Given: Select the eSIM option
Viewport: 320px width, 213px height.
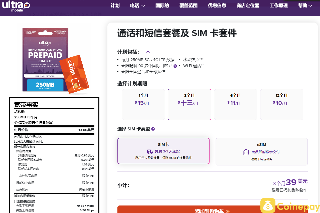Looking at the screenshot, I should pyautogui.click(x=262, y=152).
